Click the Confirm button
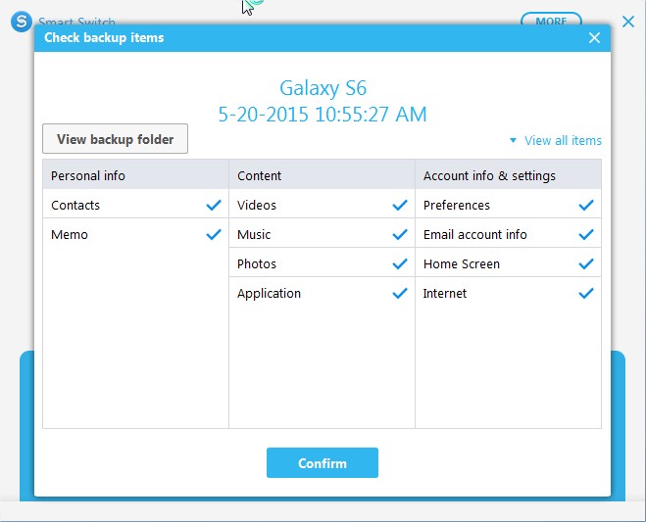Viewport: 646px width, 522px height. [323, 462]
